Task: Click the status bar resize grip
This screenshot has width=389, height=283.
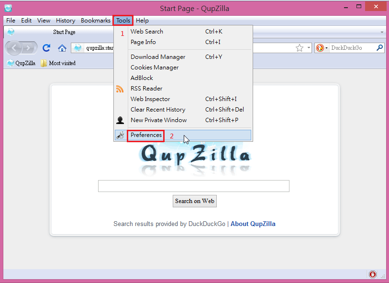Action: point(383,276)
